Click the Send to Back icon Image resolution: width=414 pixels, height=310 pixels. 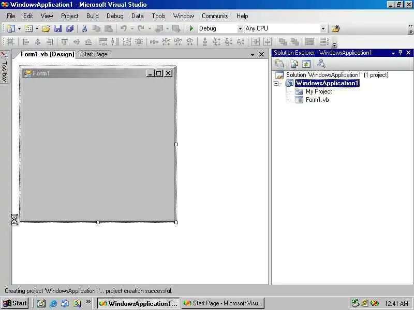pyautogui.click(x=294, y=42)
